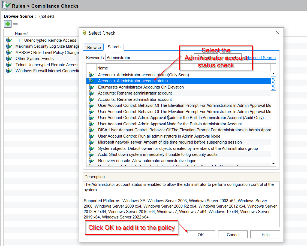Select Audit: Shut down system immediately row
307x246 pixels.
coord(179,154)
